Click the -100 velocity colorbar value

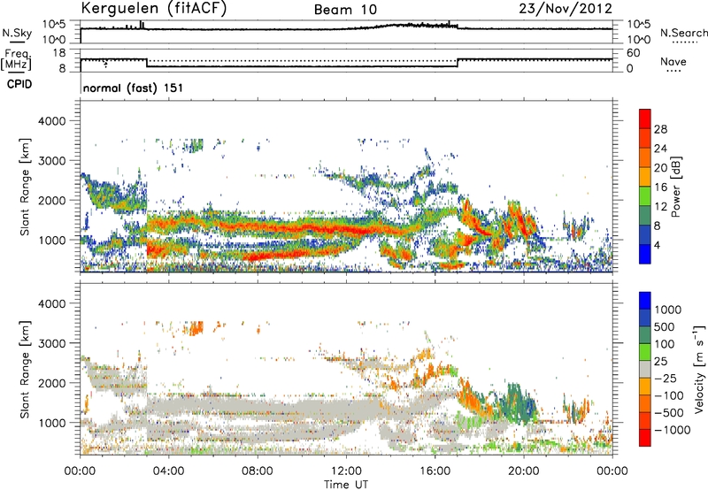pos(668,395)
